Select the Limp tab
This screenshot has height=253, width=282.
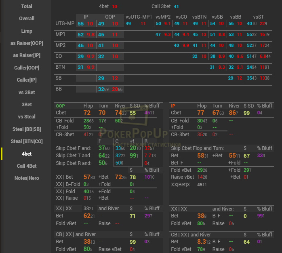click(x=27, y=31)
